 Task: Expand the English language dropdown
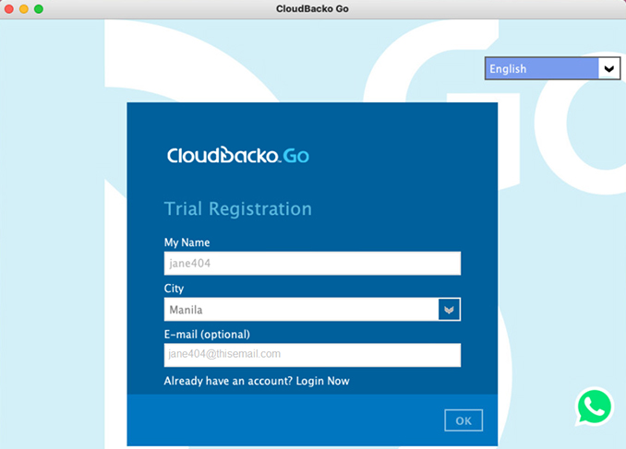(552, 68)
